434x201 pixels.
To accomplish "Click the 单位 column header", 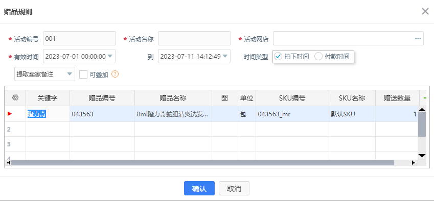I will tap(247, 98).
